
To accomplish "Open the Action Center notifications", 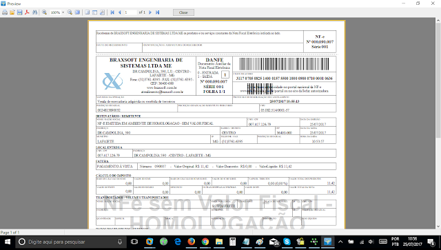I will coord(431,242).
